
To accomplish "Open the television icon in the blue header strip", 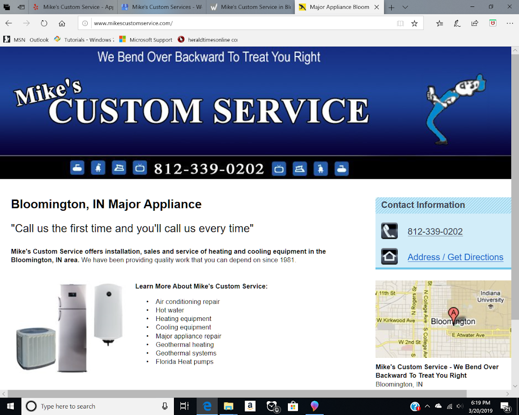I will click(x=140, y=168).
